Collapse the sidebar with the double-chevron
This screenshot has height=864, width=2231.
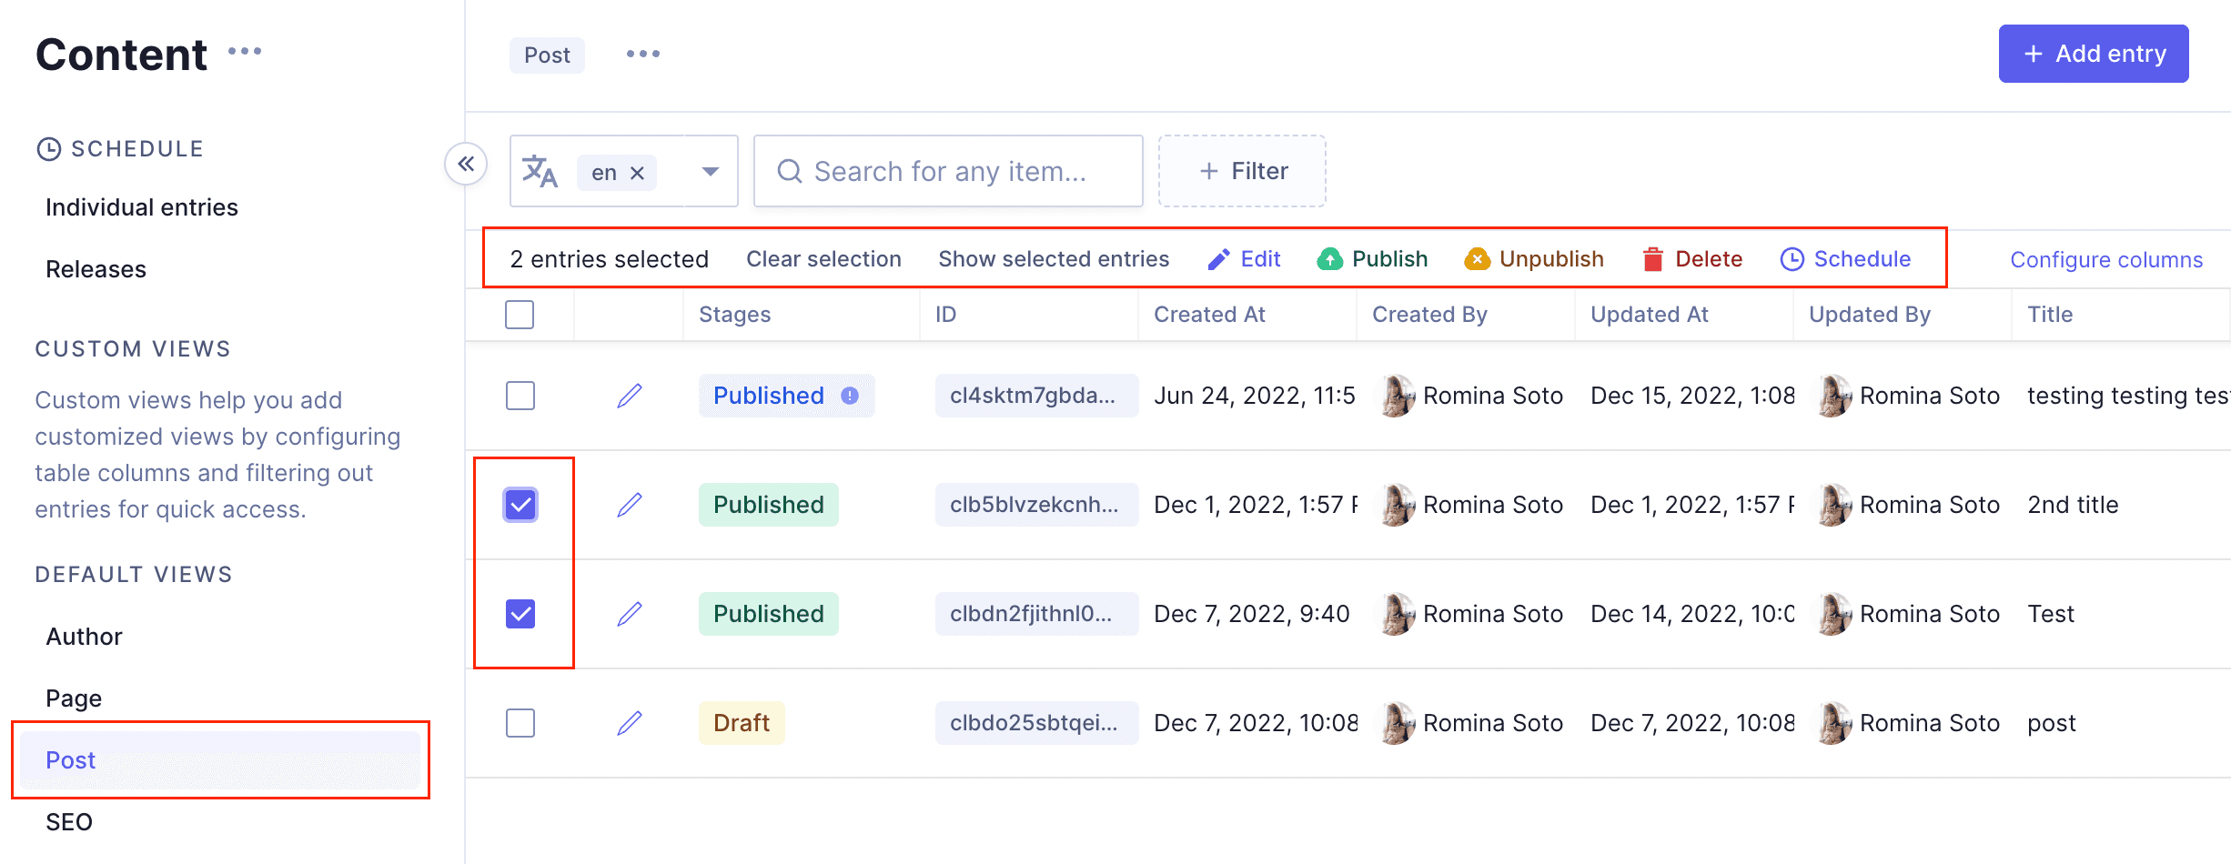click(467, 165)
